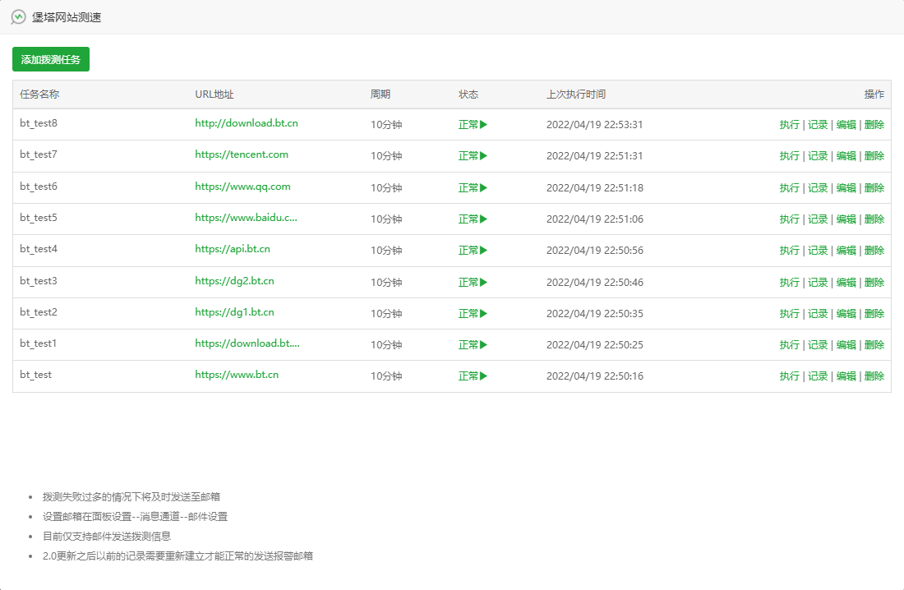Open the https://tencent.com link

coord(242,154)
